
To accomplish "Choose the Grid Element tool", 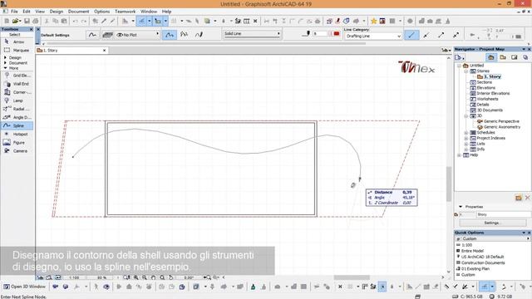I will pos(17,76).
